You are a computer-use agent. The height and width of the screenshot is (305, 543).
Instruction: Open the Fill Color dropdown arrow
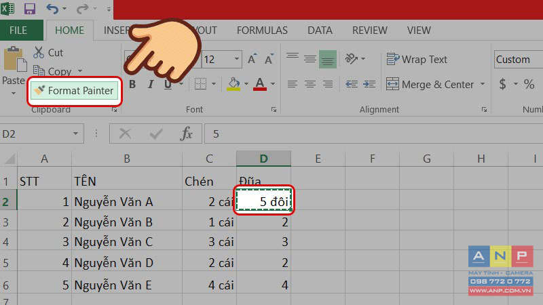pyautogui.click(x=246, y=83)
